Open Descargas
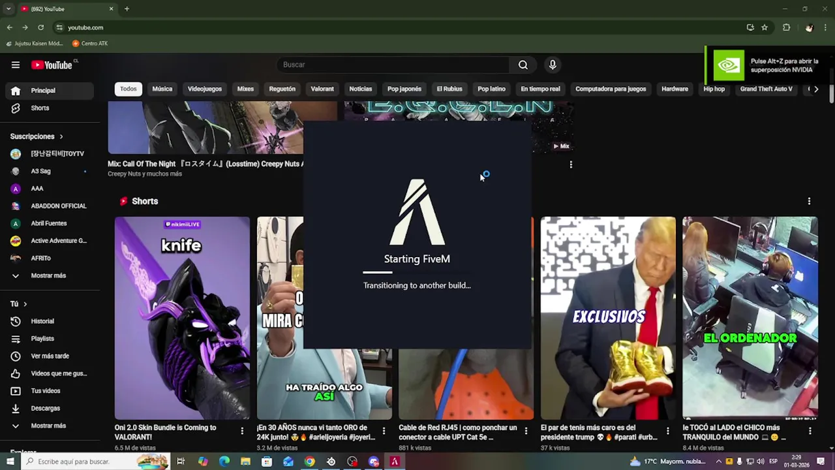 [50, 408]
